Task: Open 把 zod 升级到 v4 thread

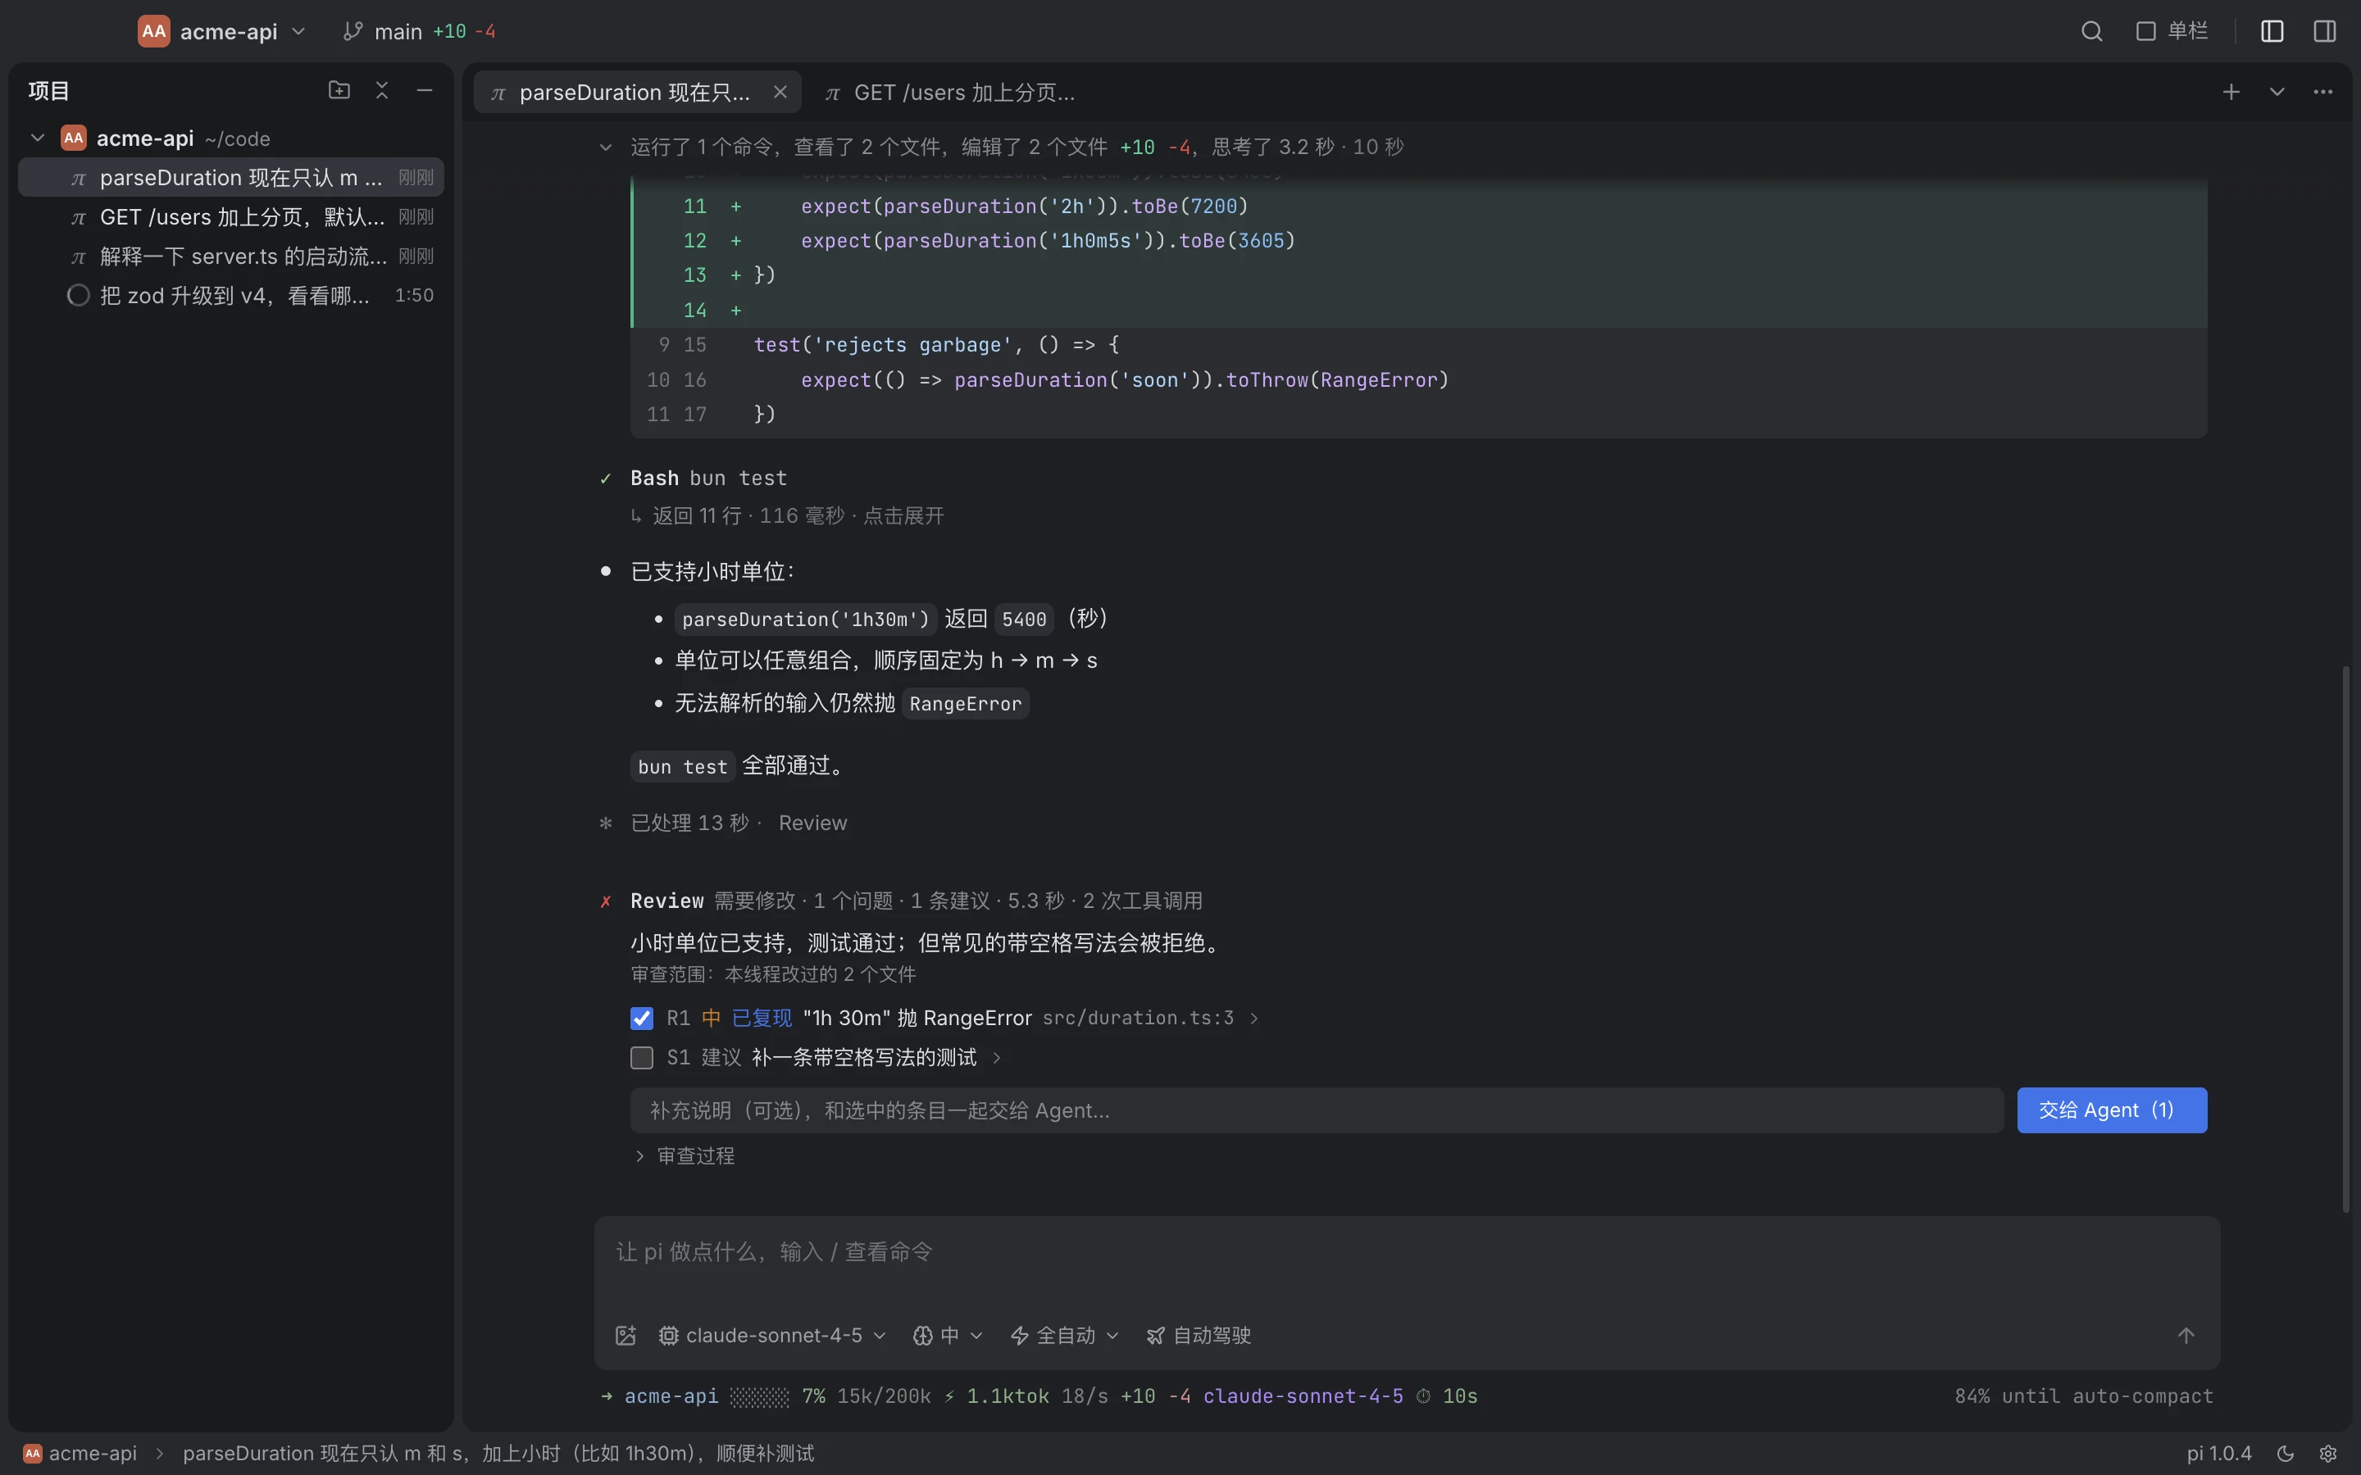Action: (x=231, y=295)
